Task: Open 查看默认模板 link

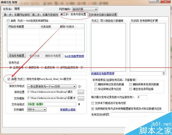Action: click(x=68, y=110)
